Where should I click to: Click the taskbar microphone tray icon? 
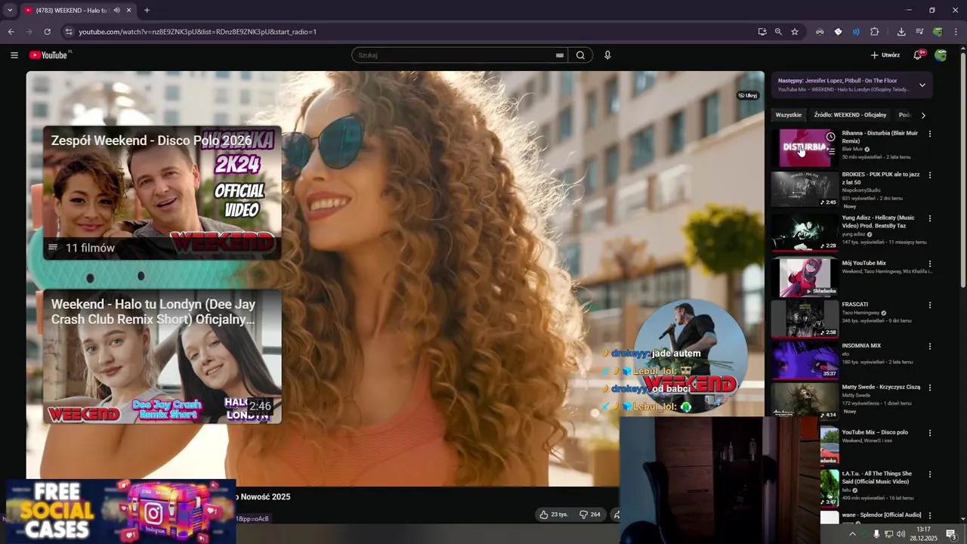pyautogui.click(x=876, y=534)
